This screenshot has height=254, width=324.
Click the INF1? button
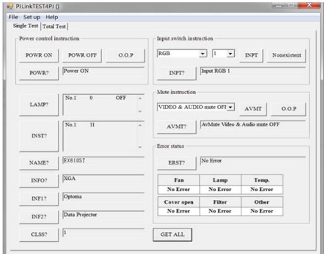(39, 199)
